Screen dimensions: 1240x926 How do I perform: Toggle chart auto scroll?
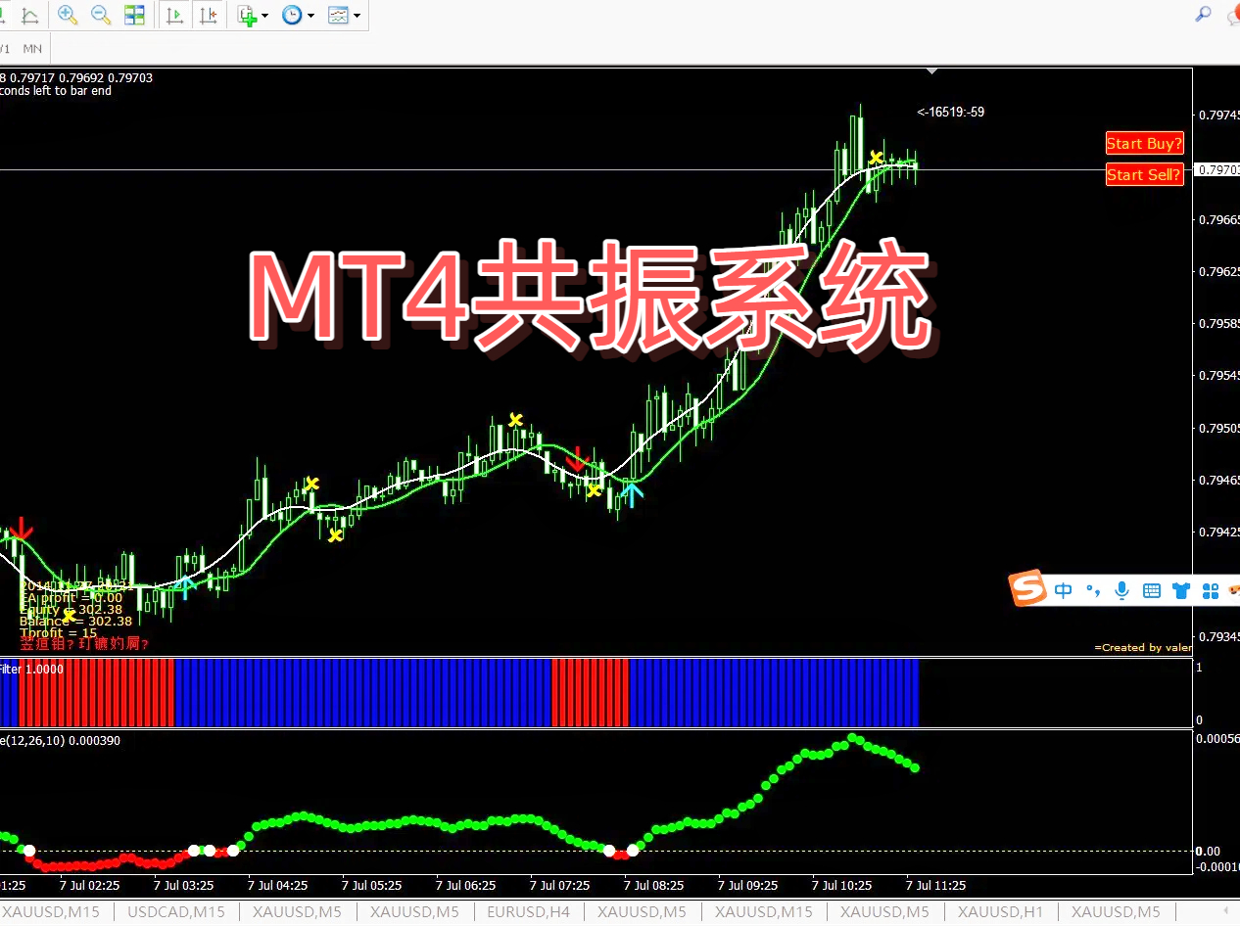[174, 15]
